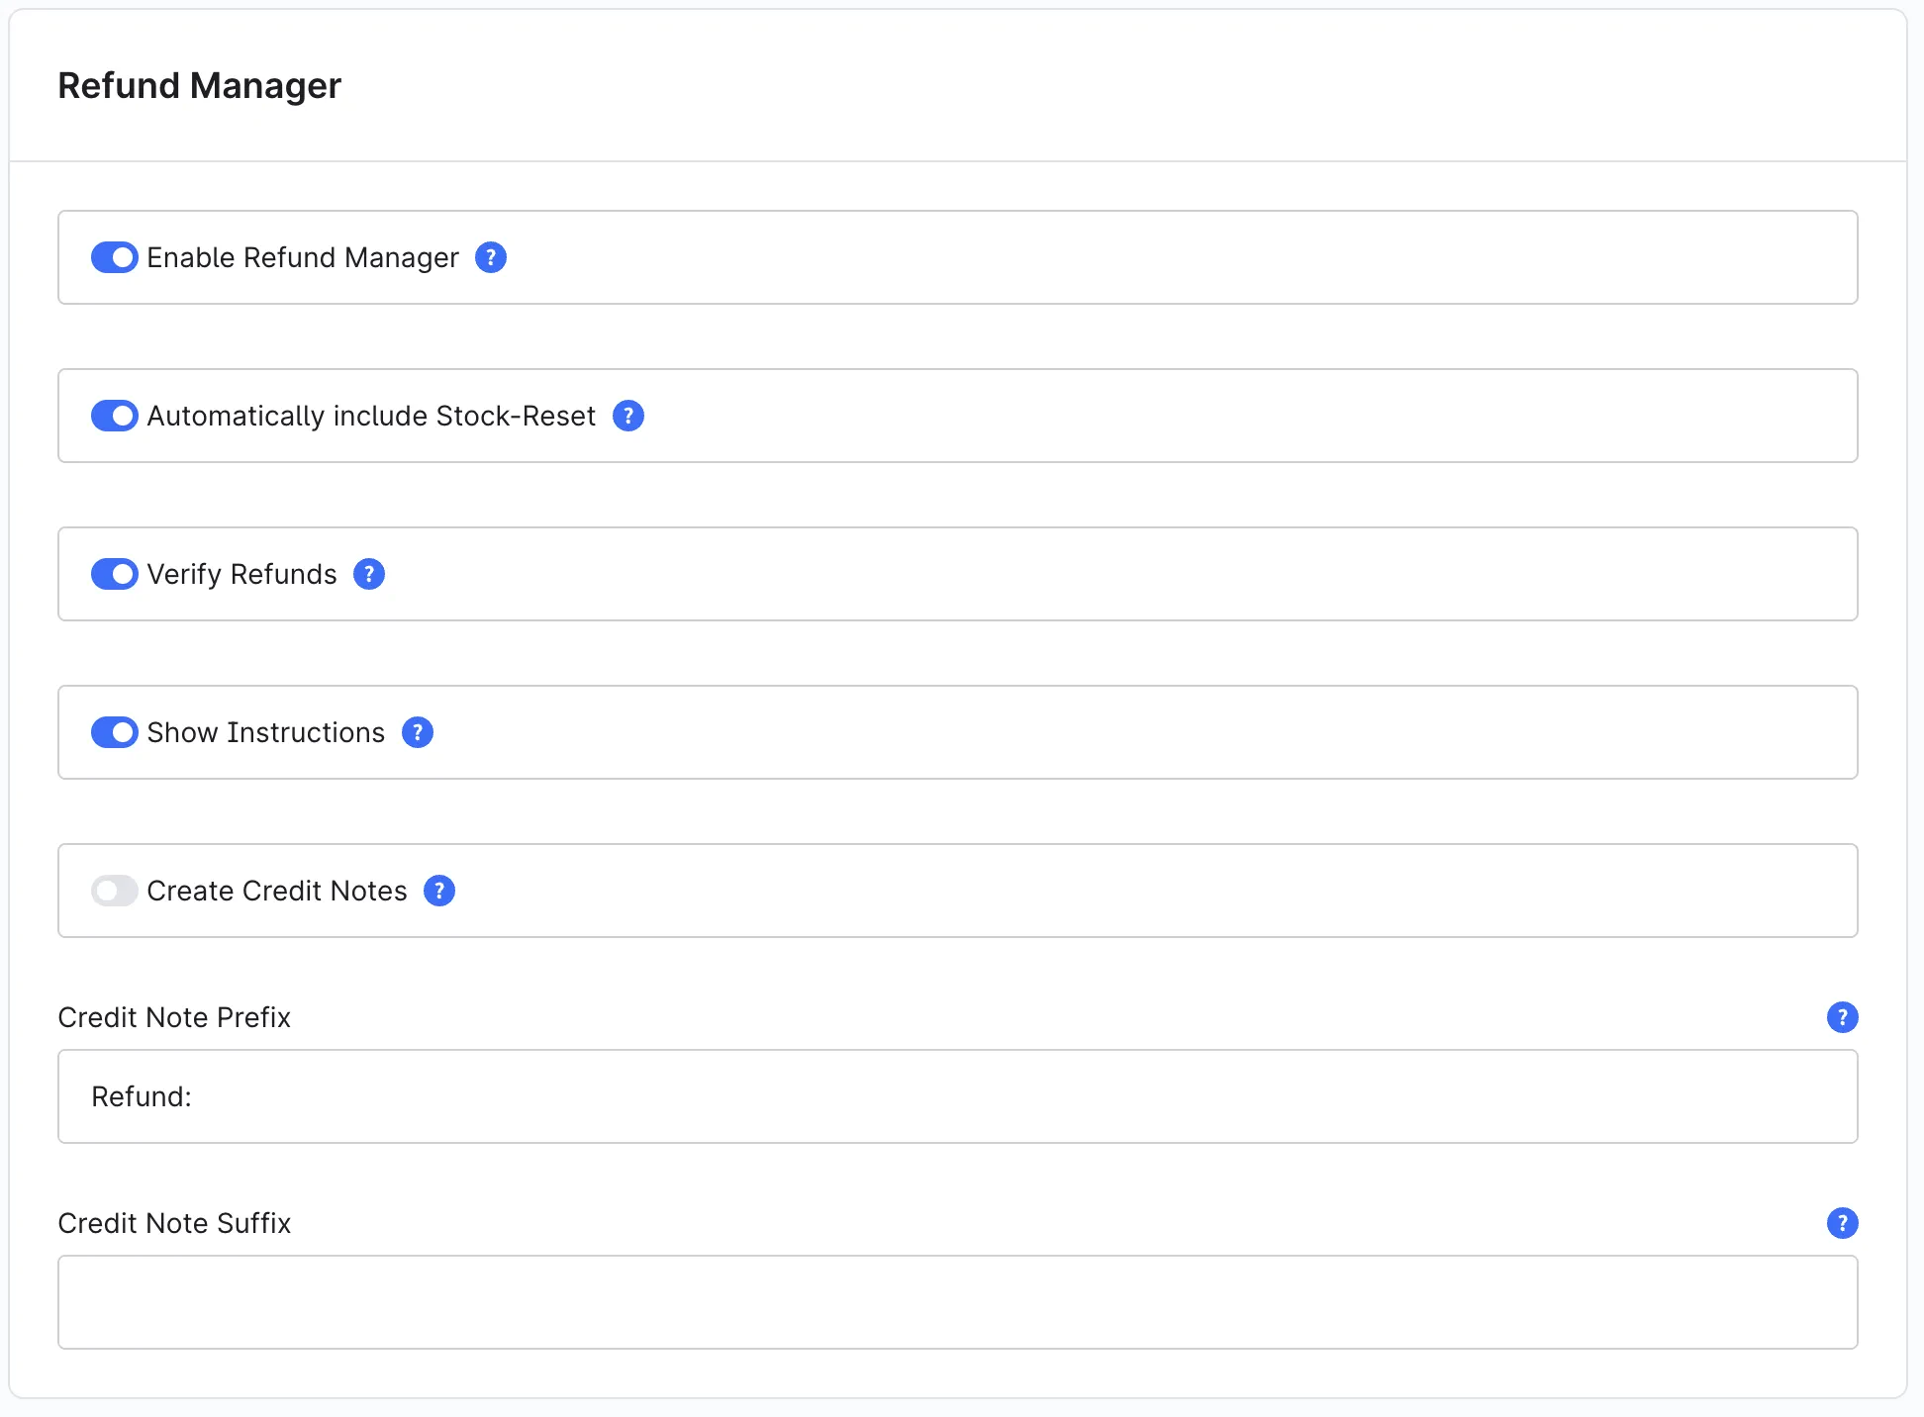Click the 'Refund Manager' heading
Image resolution: width=1924 pixels, height=1417 pixels.
click(200, 86)
